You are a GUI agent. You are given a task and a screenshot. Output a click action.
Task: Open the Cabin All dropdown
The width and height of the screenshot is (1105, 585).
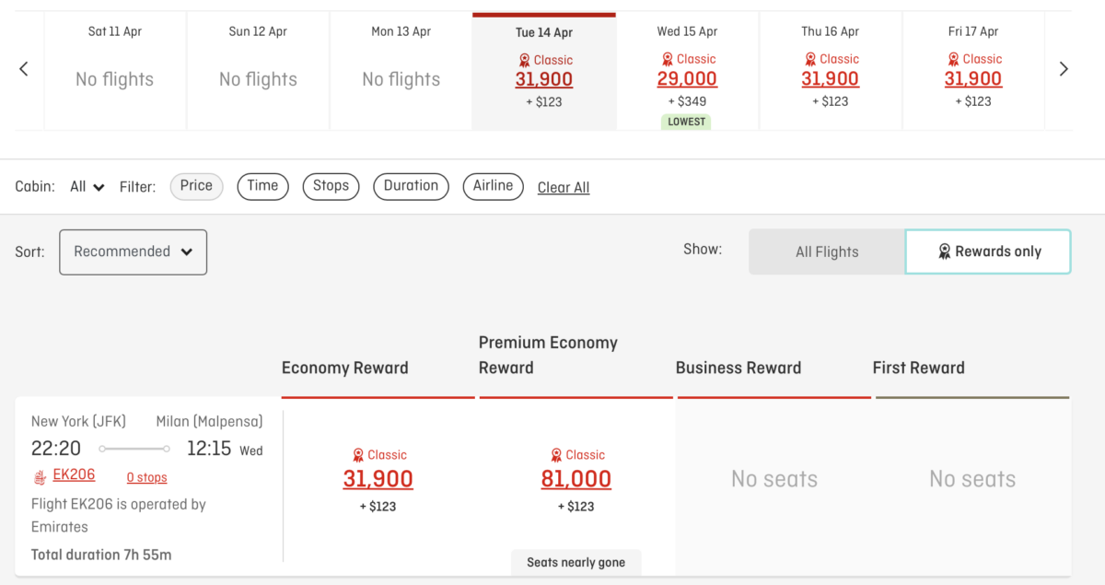click(87, 187)
